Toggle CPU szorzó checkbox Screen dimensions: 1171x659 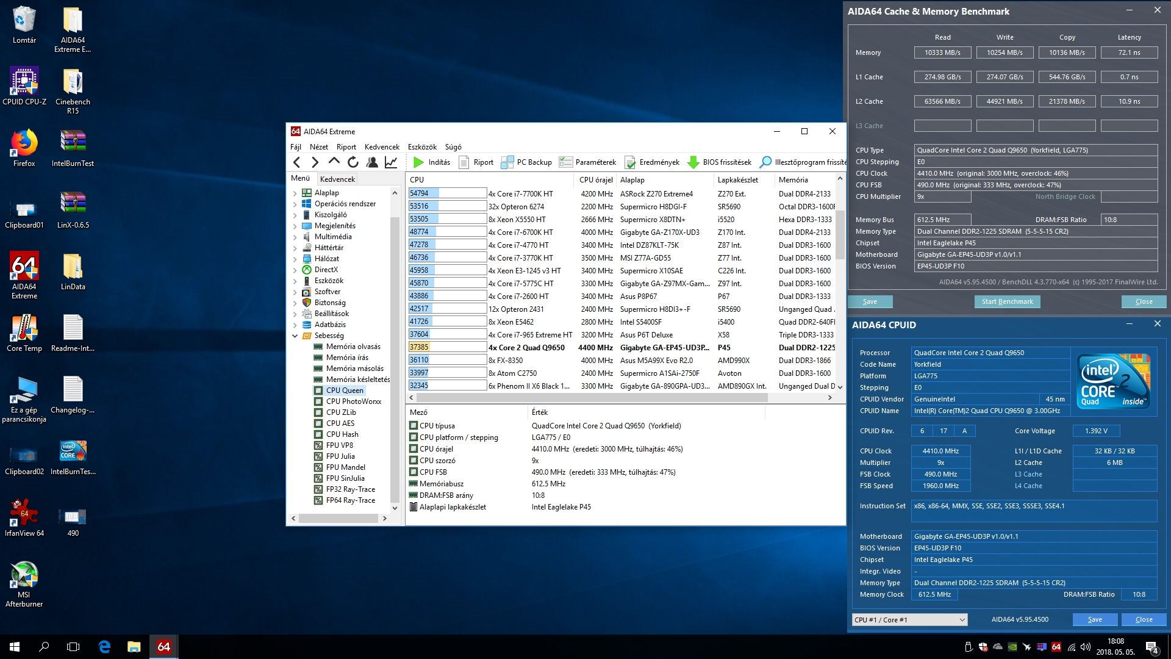[x=414, y=461]
